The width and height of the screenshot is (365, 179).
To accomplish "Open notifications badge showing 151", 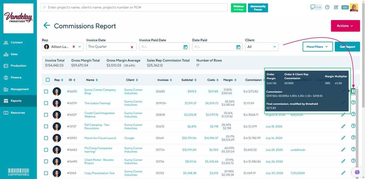I will pos(345,7).
